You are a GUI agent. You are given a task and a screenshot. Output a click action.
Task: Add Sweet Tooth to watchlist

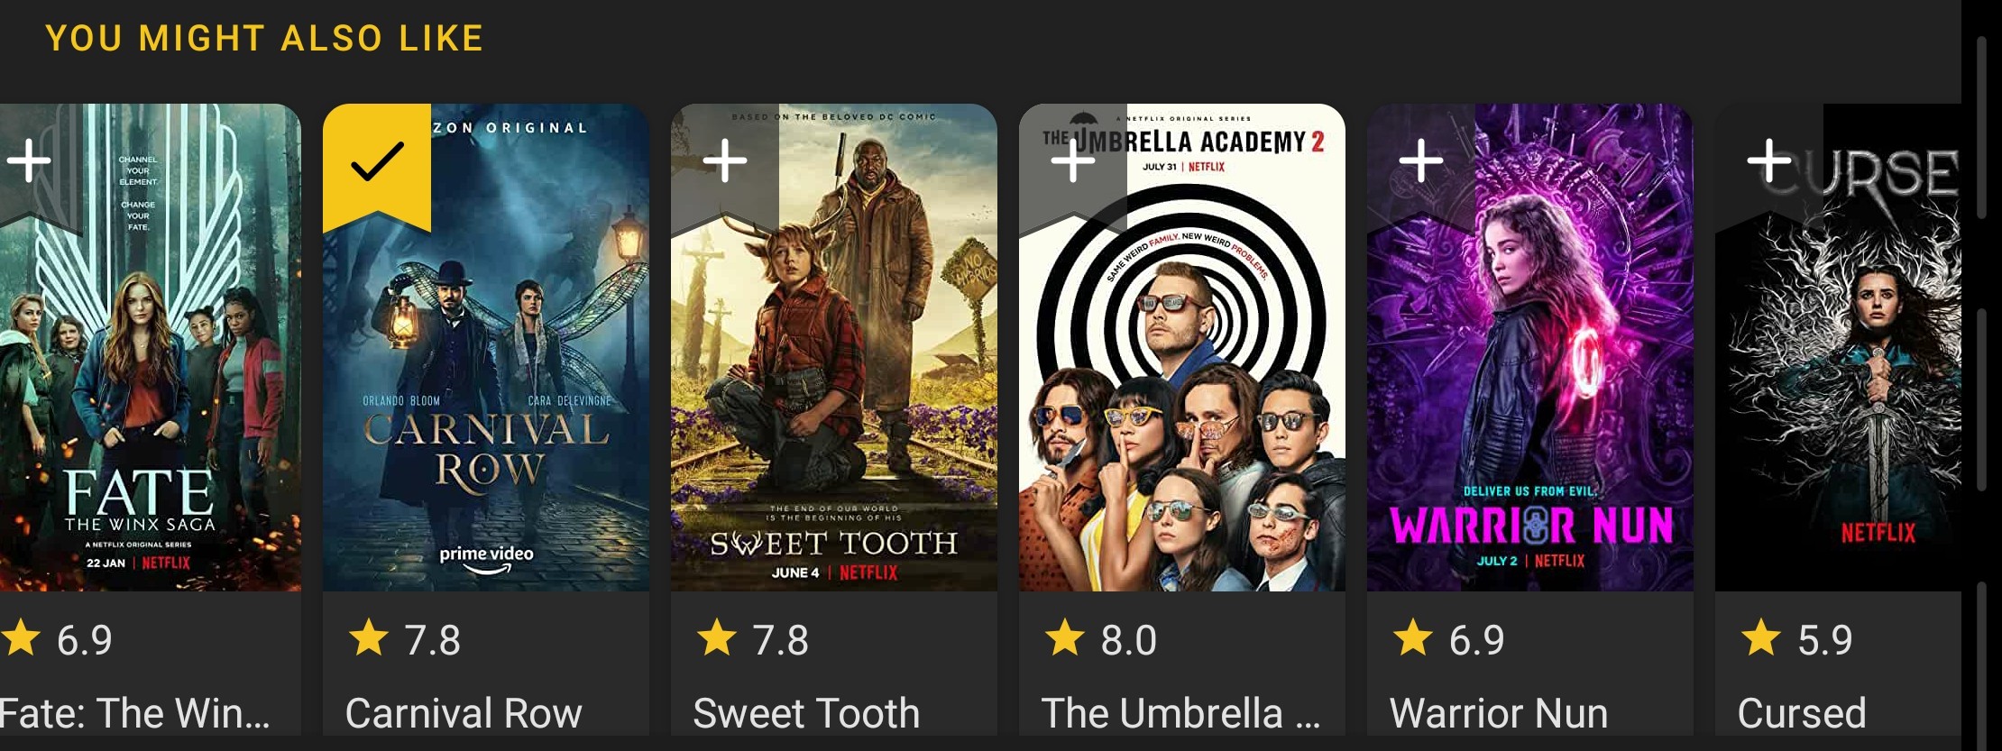pyautogui.click(x=725, y=162)
